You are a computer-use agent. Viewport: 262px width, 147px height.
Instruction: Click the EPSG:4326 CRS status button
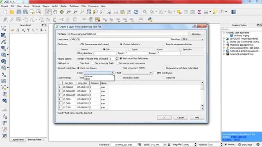[245, 145]
